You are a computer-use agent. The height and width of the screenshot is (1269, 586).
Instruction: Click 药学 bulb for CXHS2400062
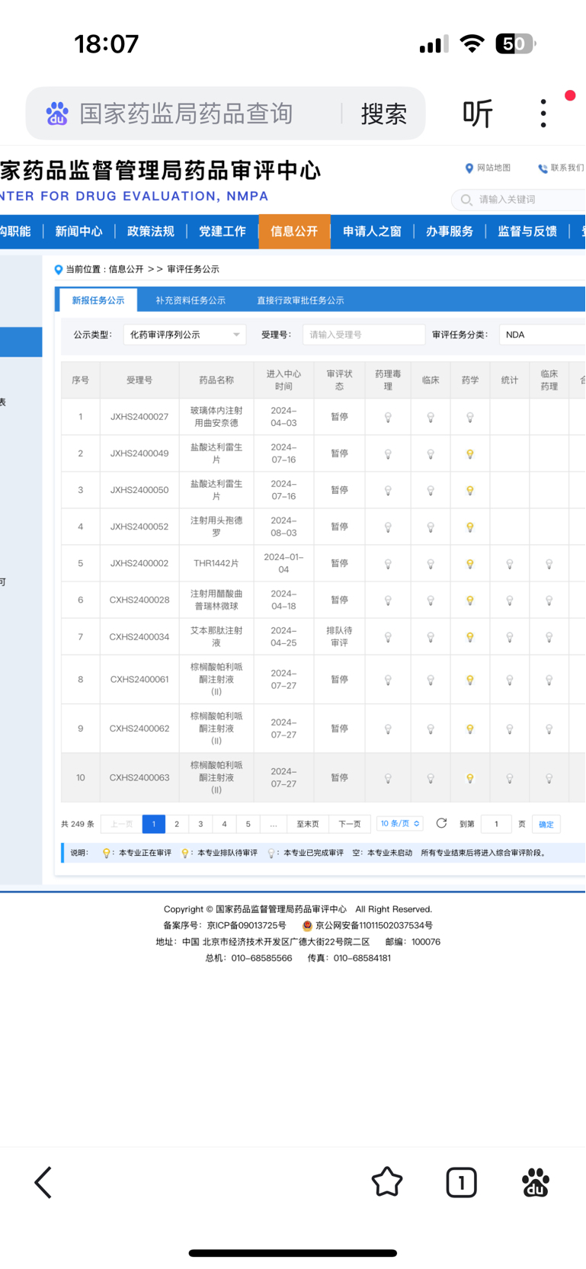tap(470, 729)
